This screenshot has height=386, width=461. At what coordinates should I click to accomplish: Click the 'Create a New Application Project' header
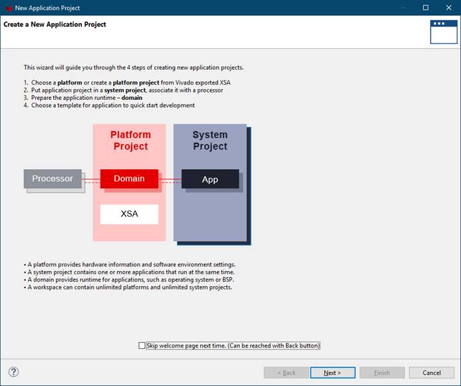[x=55, y=25]
